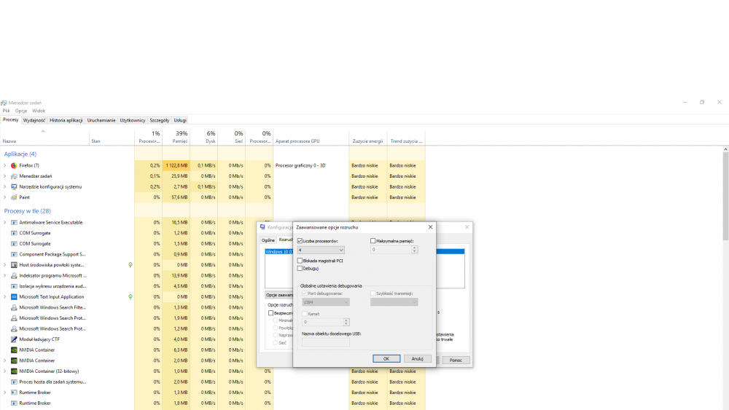Switch to the Historia aplikacji tab

point(66,120)
